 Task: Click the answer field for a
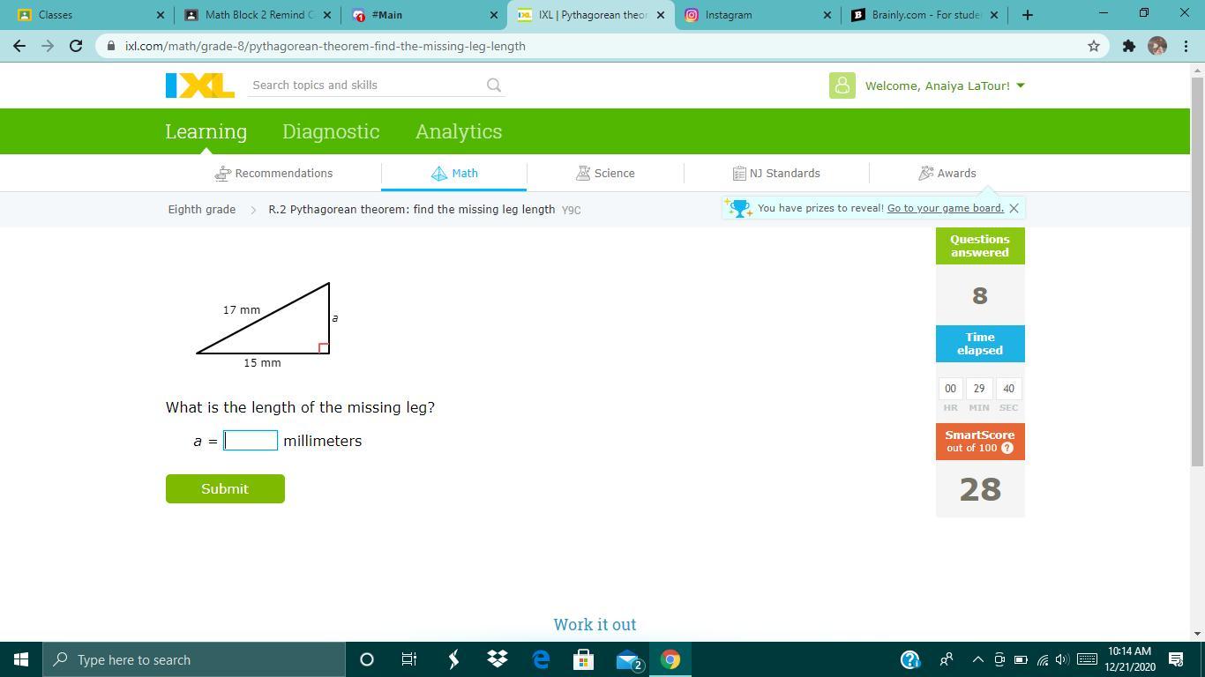tap(251, 441)
